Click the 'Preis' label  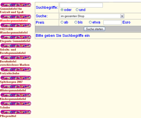(x=40, y=22)
